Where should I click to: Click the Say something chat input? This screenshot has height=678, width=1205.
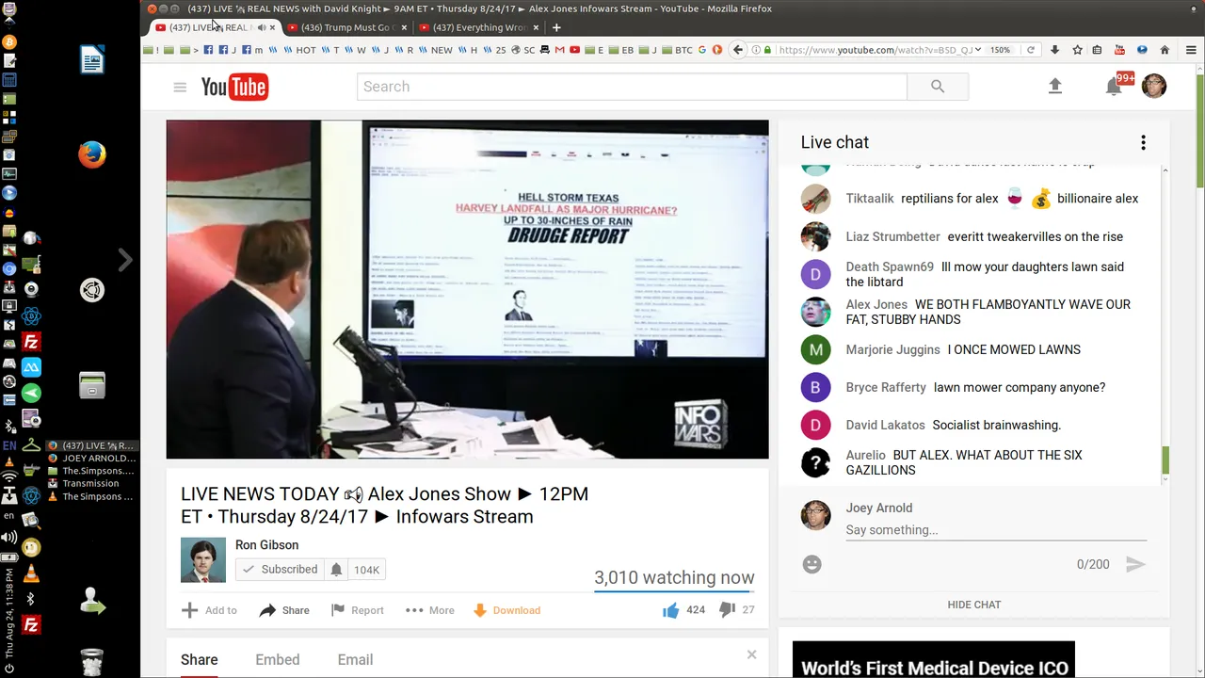point(996,530)
